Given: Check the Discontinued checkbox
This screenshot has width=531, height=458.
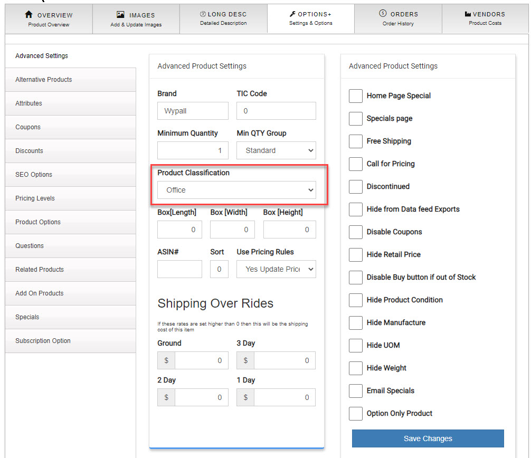Looking at the screenshot, I should click(356, 187).
